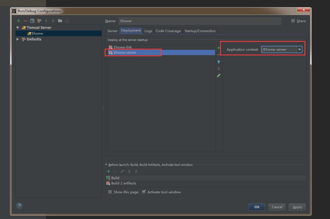Collapse the Tomcat Server tree node

[18, 28]
